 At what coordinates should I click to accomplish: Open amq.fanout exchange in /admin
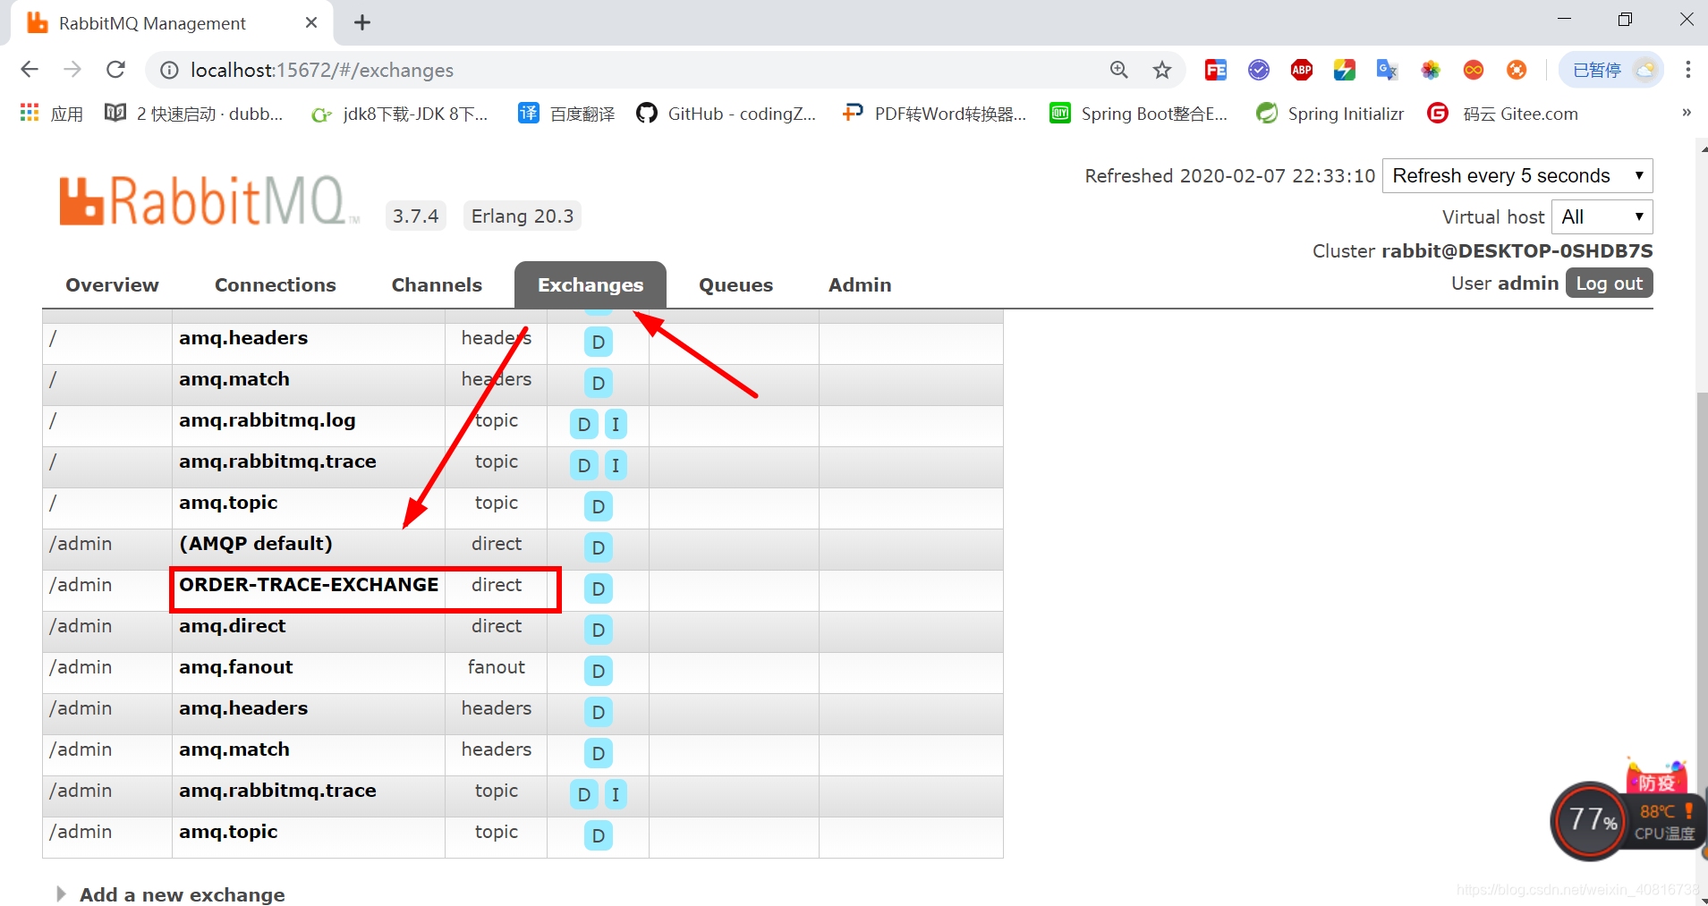(x=236, y=667)
